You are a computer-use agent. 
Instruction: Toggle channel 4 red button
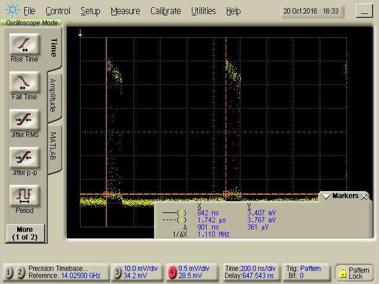point(172,272)
